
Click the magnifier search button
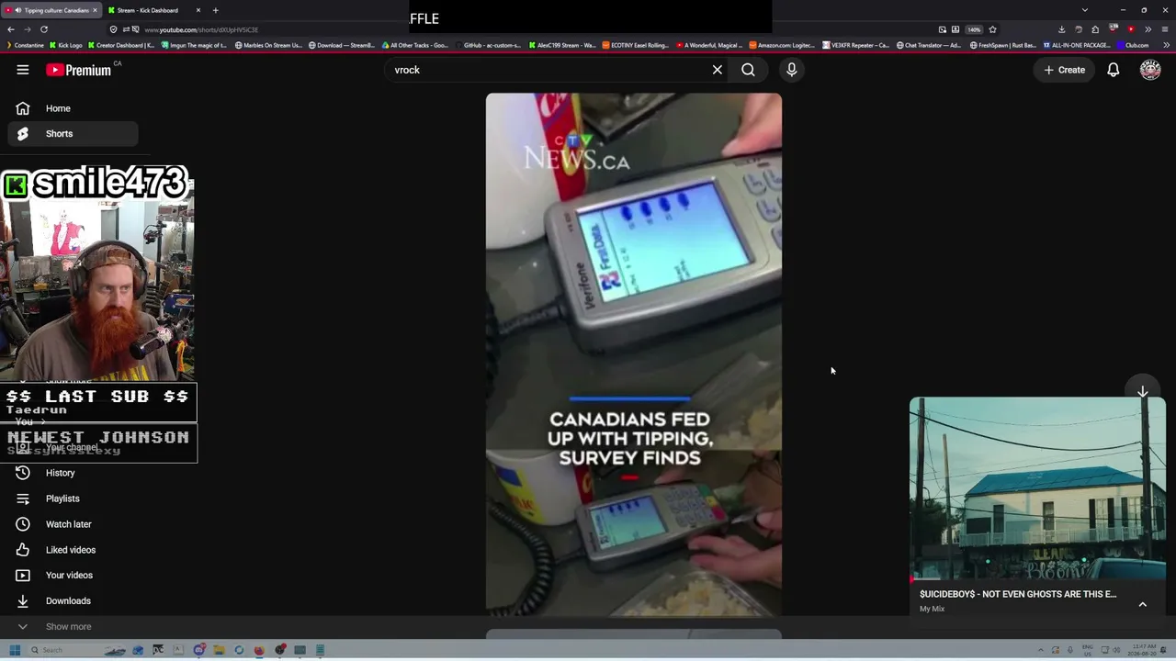click(x=748, y=70)
